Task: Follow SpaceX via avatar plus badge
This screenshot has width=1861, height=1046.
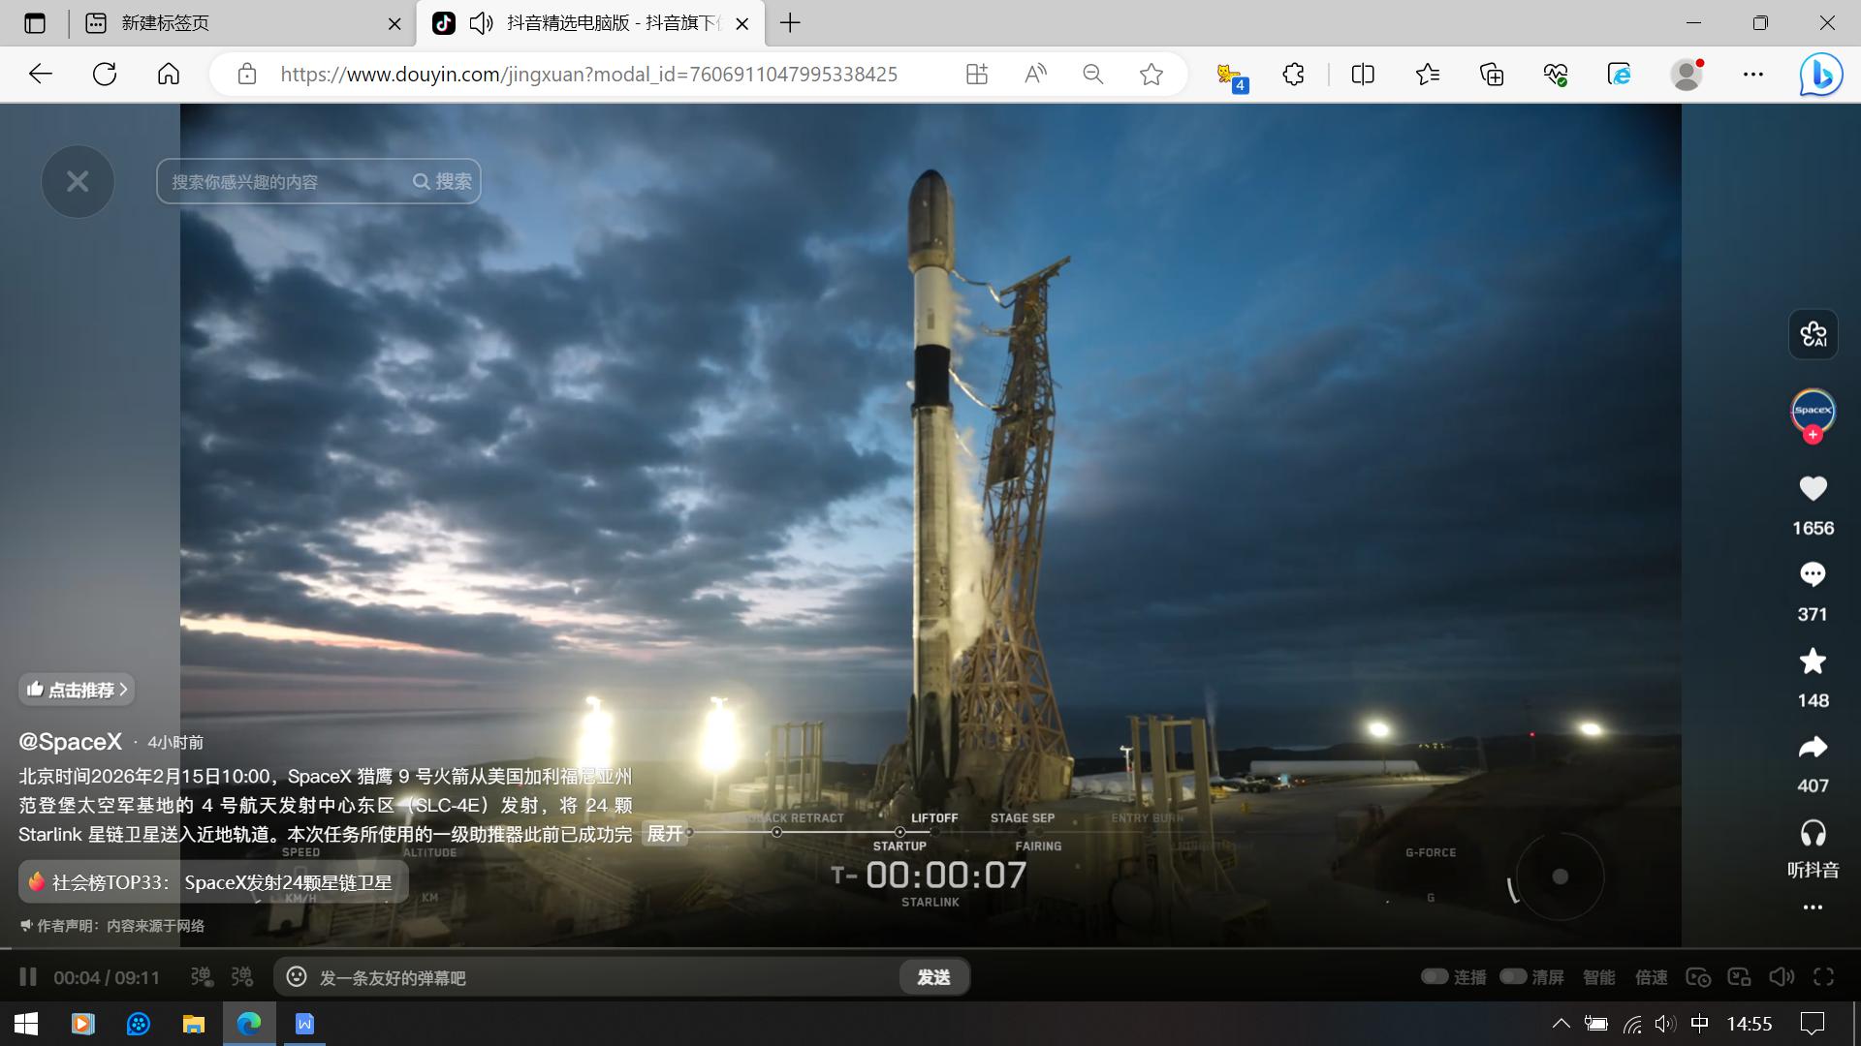Action: tap(1813, 435)
